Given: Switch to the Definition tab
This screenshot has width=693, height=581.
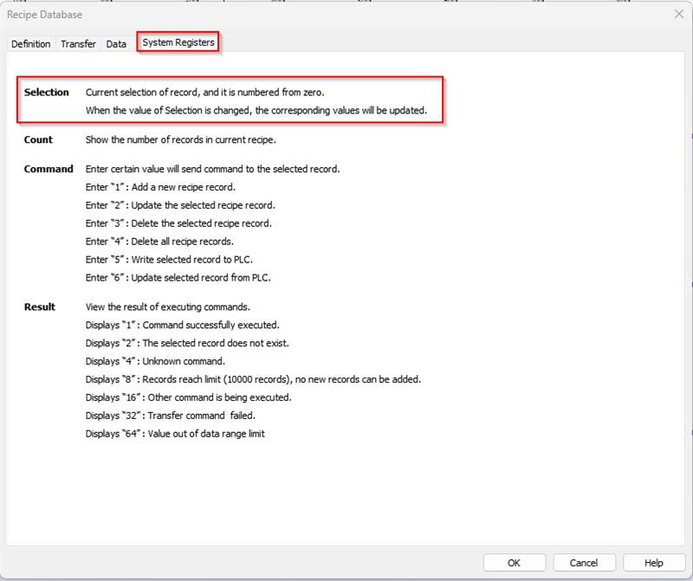Looking at the screenshot, I should [x=31, y=44].
